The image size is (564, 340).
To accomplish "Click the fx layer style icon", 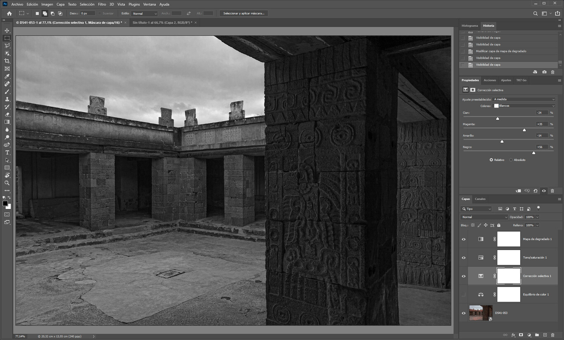I will click(x=513, y=335).
